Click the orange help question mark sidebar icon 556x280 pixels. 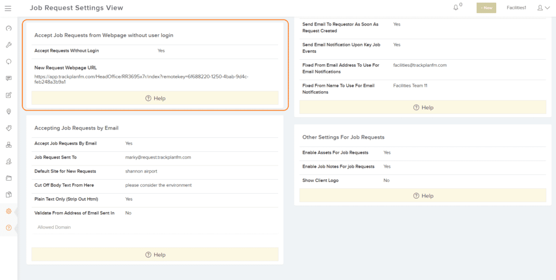[9, 227]
